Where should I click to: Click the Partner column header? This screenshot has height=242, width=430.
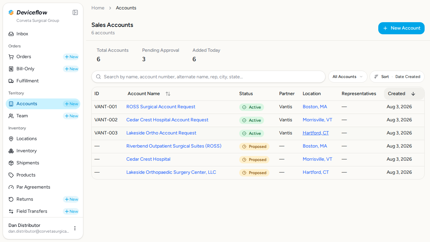(x=287, y=94)
